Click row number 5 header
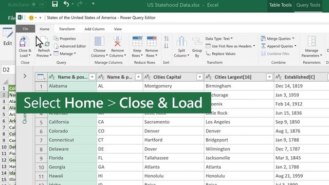Screen dimensions: 329x185 pos(41,122)
